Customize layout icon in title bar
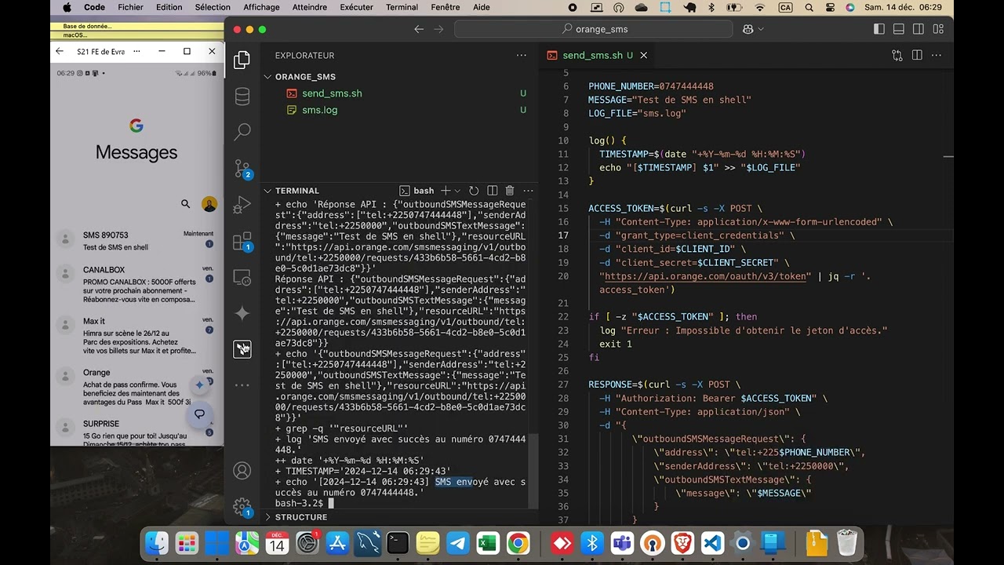This screenshot has width=1004, height=565. tap(937, 29)
